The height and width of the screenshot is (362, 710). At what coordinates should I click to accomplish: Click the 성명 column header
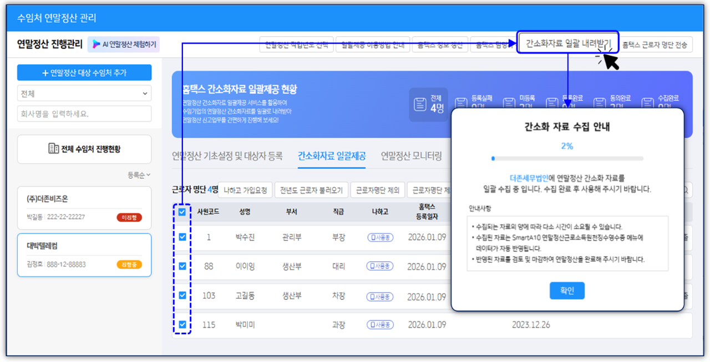click(245, 212)
